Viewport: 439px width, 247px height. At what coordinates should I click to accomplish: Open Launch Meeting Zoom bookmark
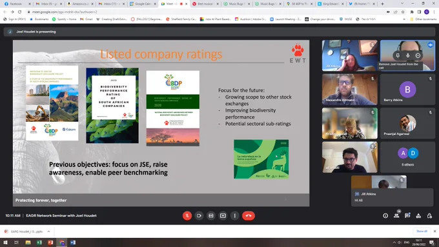pos(285,19)
